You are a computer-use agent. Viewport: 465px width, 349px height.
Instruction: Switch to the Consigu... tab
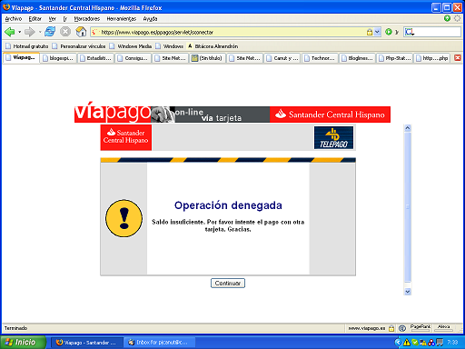pos(133,58)
